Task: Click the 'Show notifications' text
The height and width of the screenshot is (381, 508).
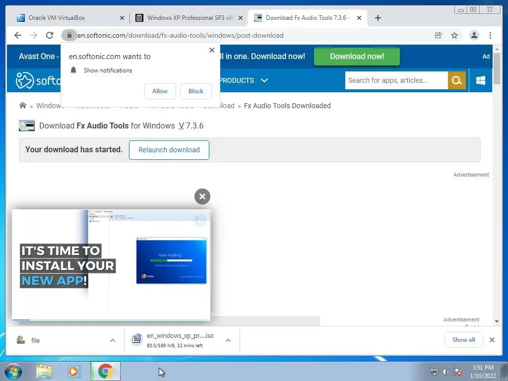Action: click(108, 70)
